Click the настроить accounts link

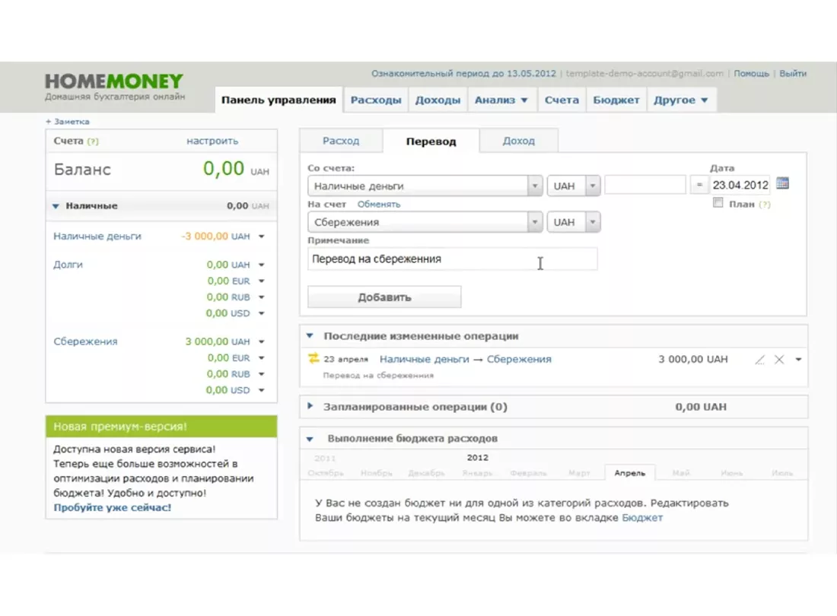click(x=212, y=141)
